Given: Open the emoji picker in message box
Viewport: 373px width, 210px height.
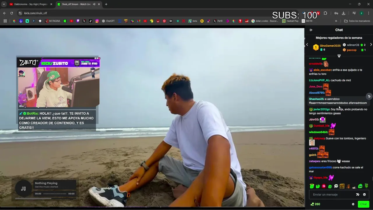Looking at the screenshot, I should pos(364,195).
